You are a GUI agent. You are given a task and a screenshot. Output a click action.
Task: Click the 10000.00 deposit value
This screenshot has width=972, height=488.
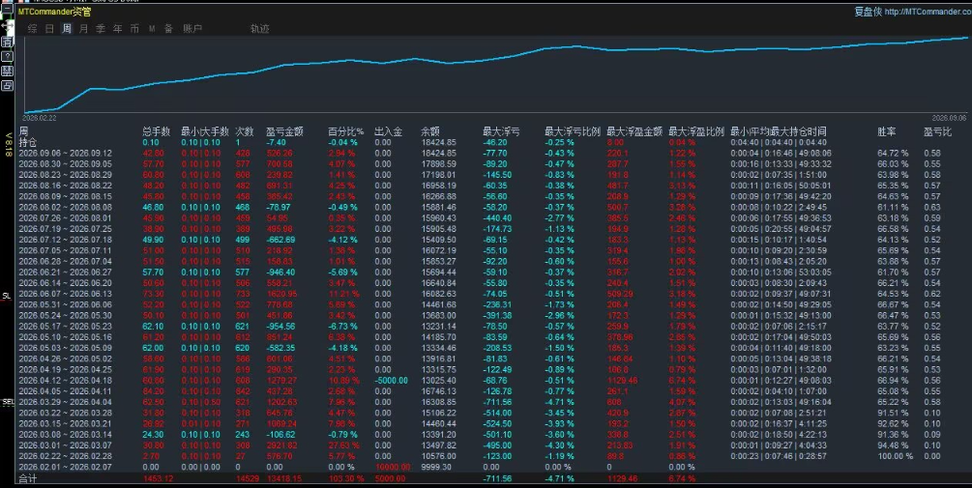click(393, 467)
